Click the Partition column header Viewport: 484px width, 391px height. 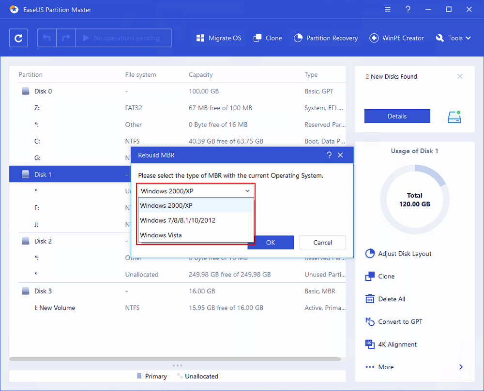click(x=30, y=74)
